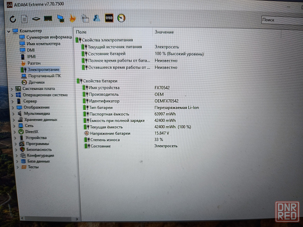Select Портативный ПК tree entry
Image resolution: width=303 pixels, height=227 pixels.
pos(45,76)
